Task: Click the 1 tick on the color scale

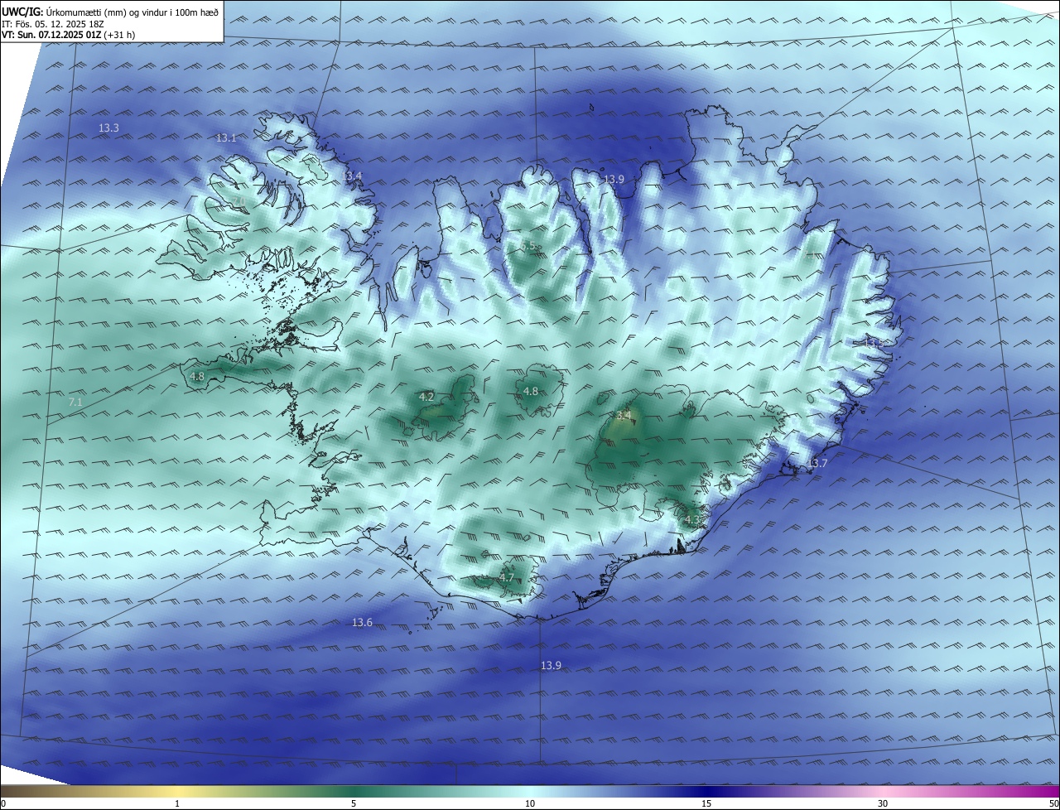Action: click(177, 803)
